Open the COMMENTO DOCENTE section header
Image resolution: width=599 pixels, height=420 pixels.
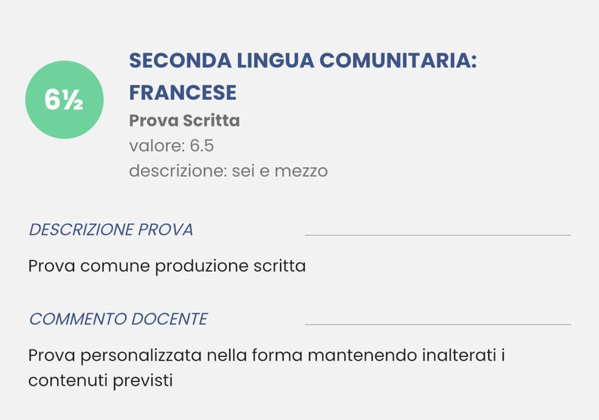point(119,319)
